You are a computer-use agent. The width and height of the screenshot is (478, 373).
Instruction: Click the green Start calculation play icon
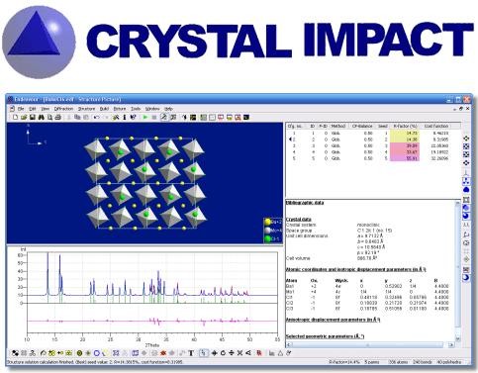click(x=145, y=117)
